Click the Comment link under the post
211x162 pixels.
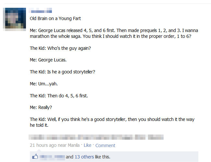pyautogui.click(x=105, y=146)
